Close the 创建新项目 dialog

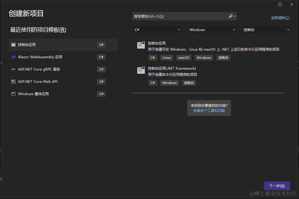point(292,4)
